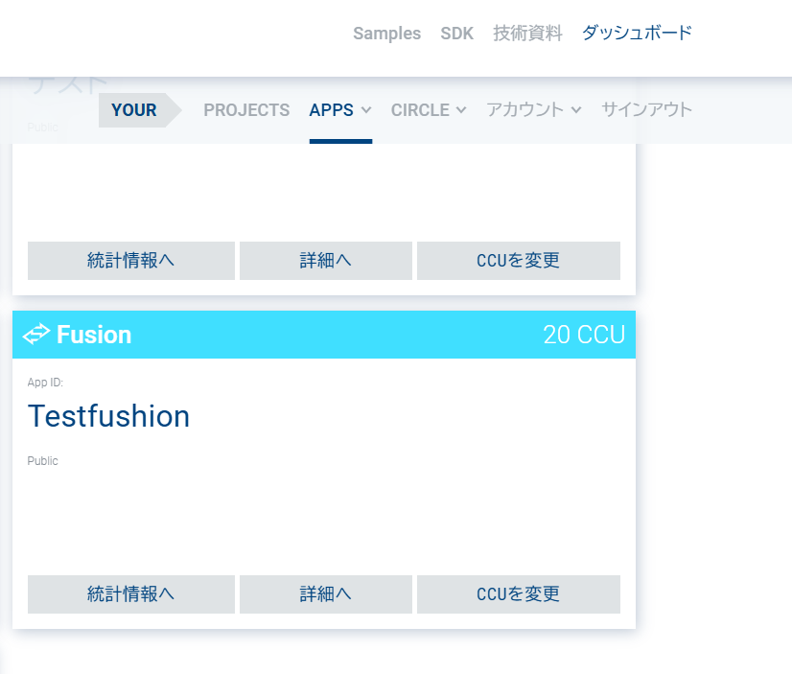Expand the CIRCLE dropdown chevron
The image size is (792, 674).
click(461, 110)
